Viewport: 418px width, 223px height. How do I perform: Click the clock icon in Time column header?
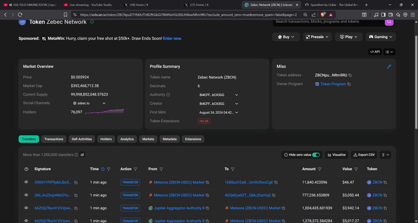tap(103, 169)
